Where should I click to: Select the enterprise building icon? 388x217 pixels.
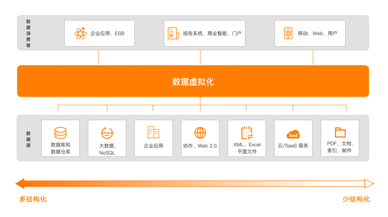153,133
